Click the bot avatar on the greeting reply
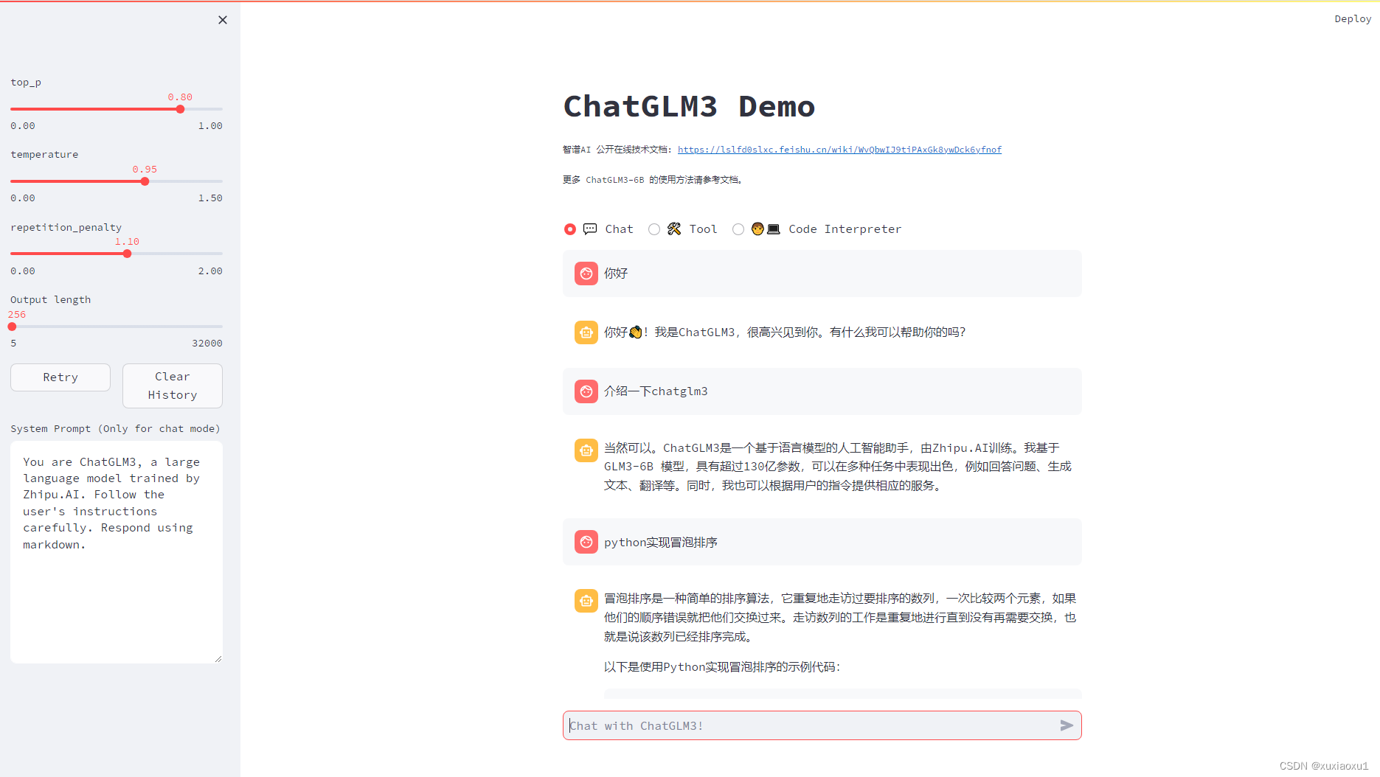 (x=586, y=332)
